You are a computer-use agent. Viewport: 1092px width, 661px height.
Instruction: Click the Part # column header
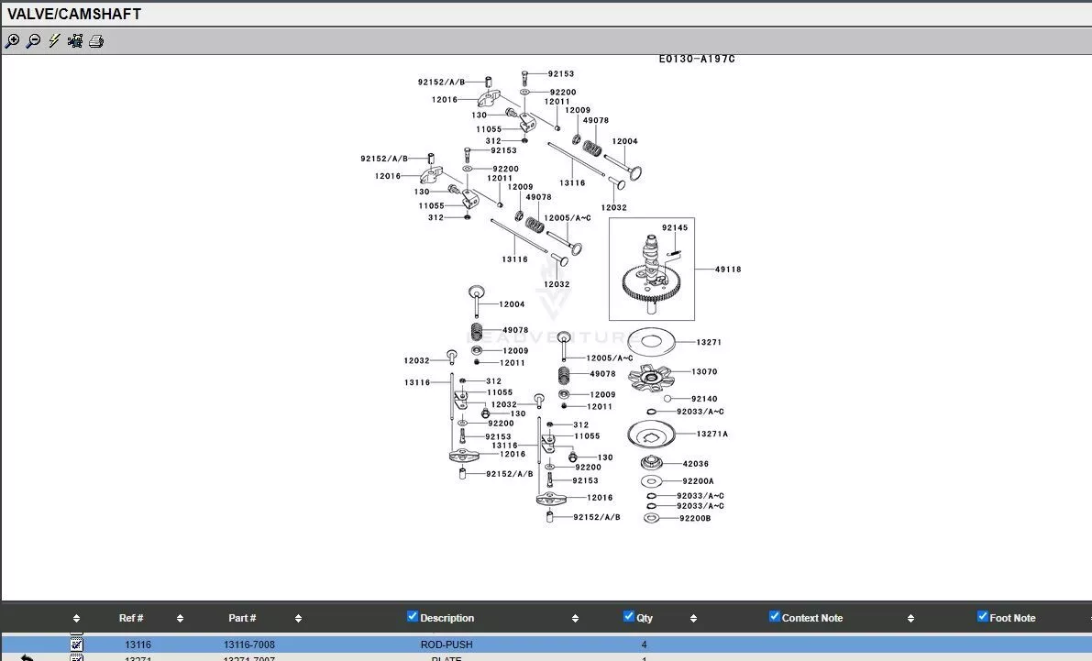pyautogui.click(x=242, y=618)
